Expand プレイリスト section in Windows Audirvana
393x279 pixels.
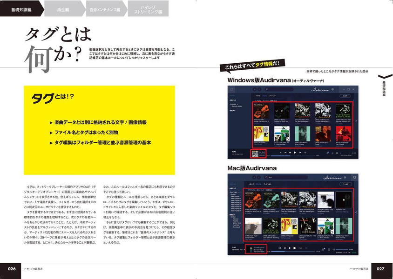233,104
